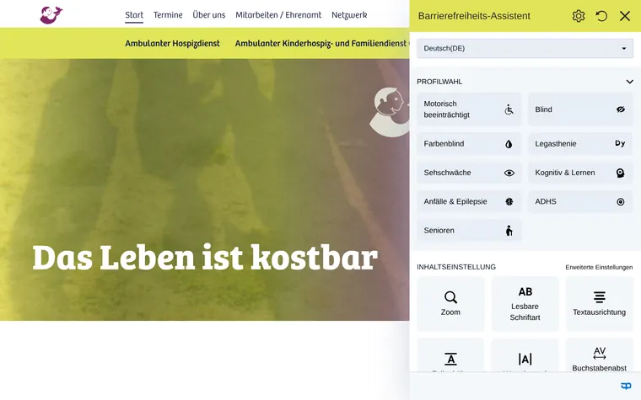
Task: Click the blue vendor logo in panel footer
Action: point(626,386)
